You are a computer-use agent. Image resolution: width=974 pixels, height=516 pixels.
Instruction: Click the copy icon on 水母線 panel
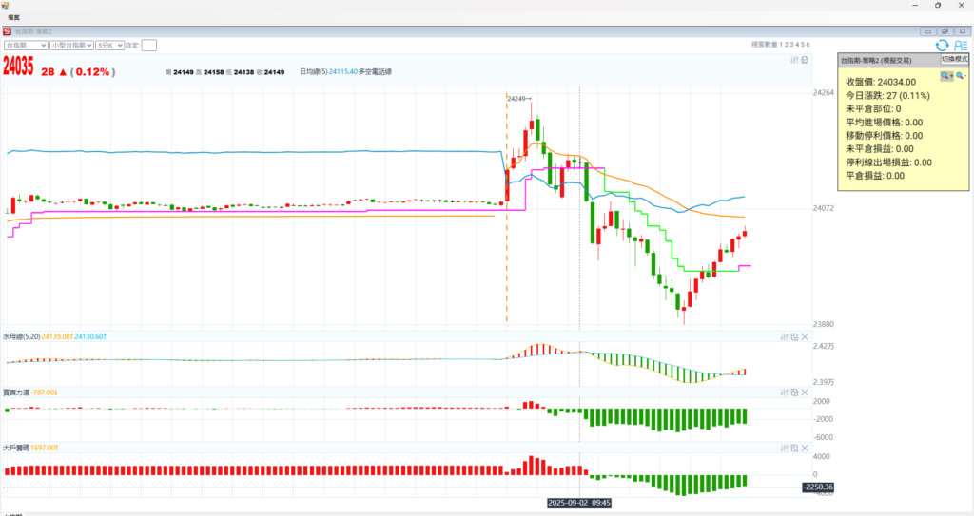pos(794,336)
